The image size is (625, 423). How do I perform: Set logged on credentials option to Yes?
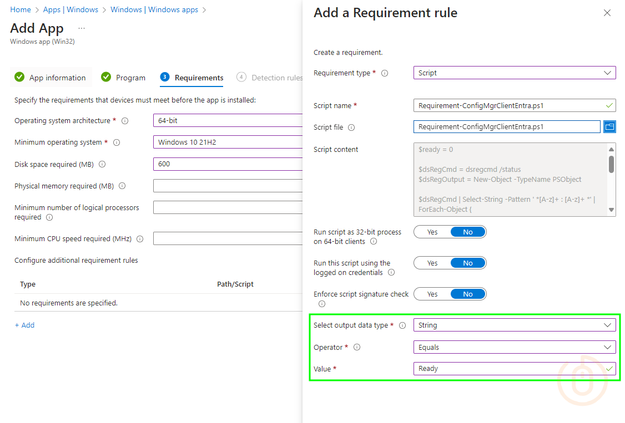click(x=432, y=263)
